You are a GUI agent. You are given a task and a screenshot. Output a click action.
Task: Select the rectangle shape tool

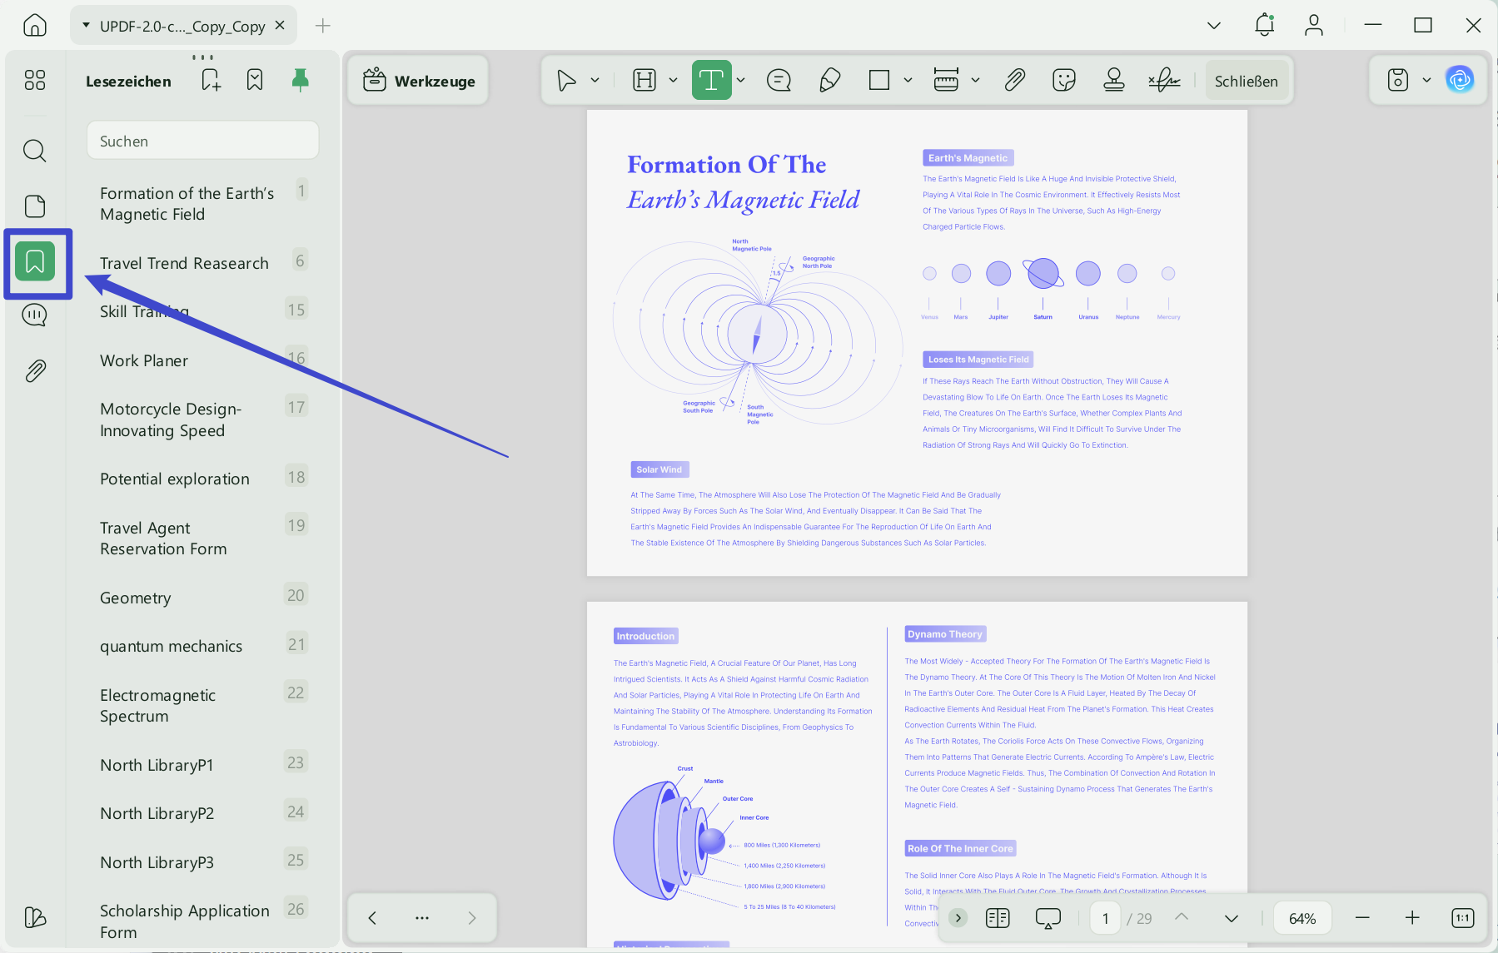(879, 81)
